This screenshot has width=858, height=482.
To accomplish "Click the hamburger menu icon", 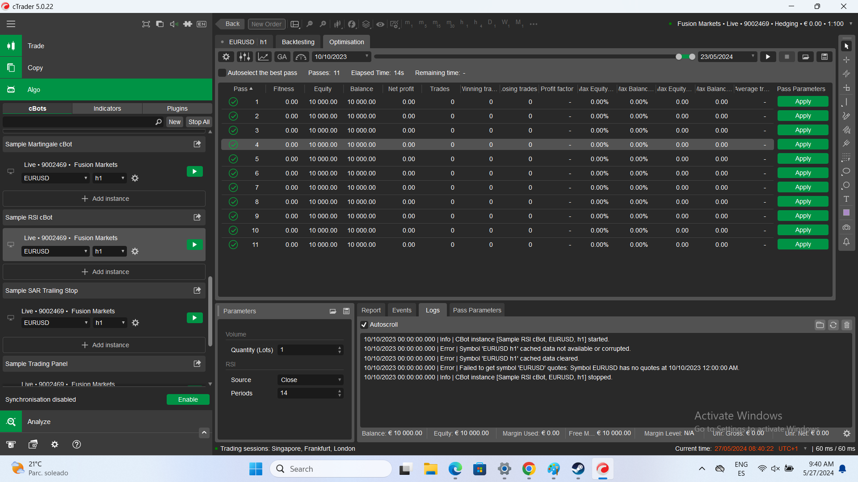I will 11,24.
